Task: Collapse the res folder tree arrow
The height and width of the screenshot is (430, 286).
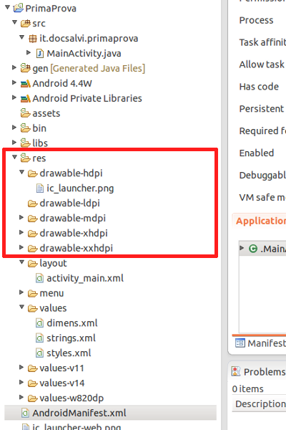Action: click(x=15, y=158)
